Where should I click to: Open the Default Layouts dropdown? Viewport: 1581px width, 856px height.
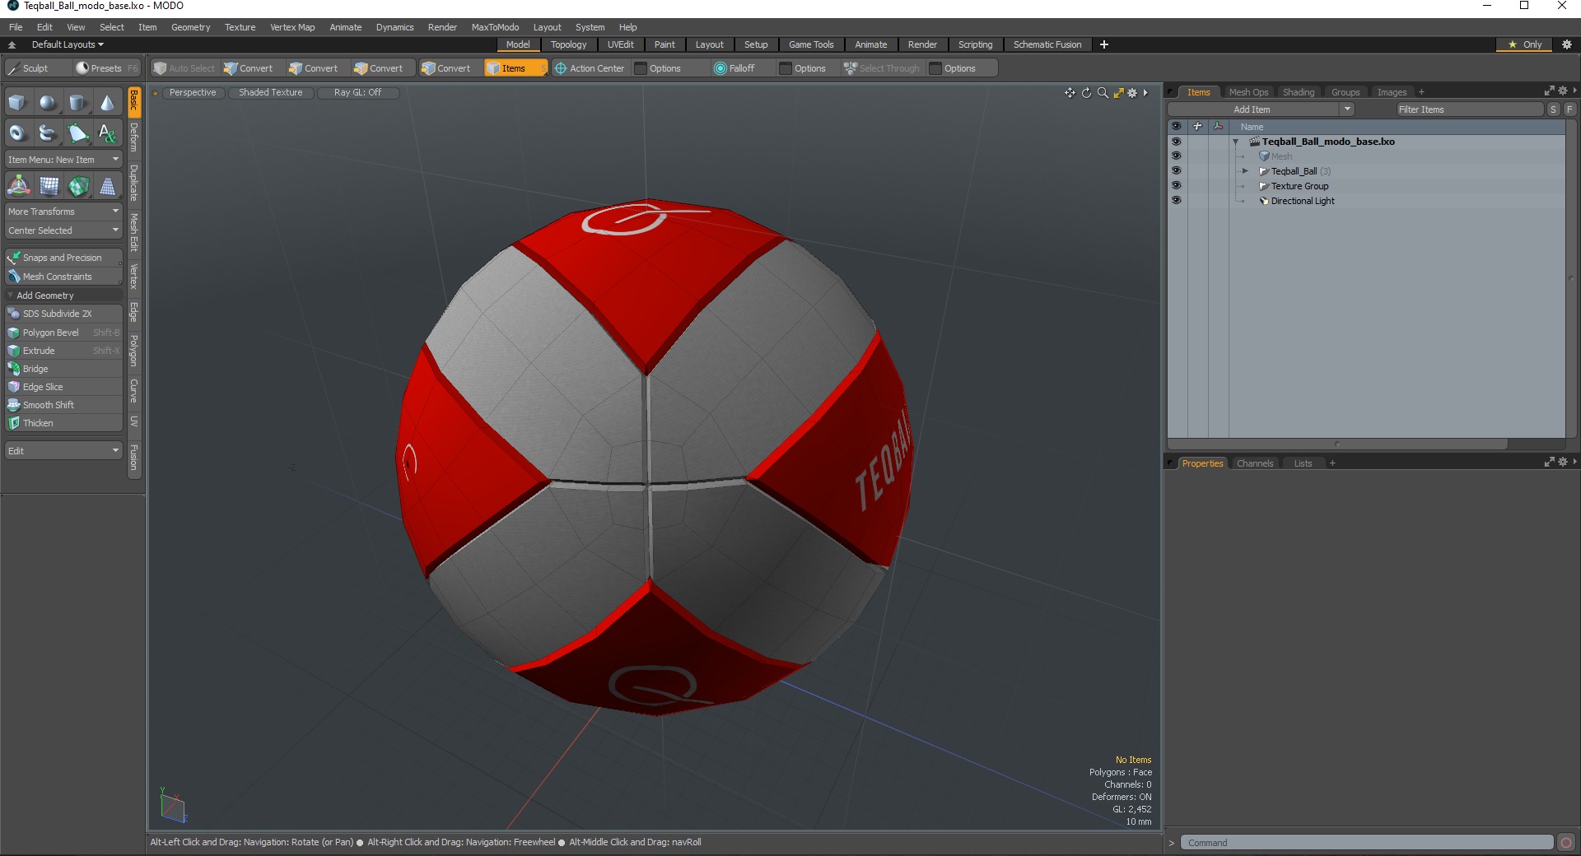coord(68,44)
